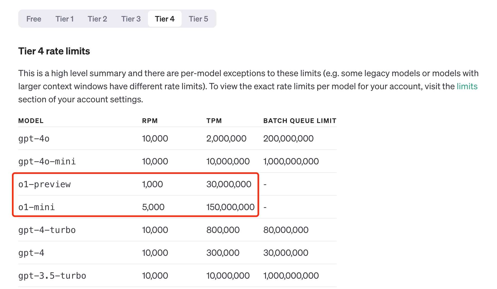The image size is (497, 289).
Task: Click the active Tier 4 tab
Action: (x=164, y=19)
